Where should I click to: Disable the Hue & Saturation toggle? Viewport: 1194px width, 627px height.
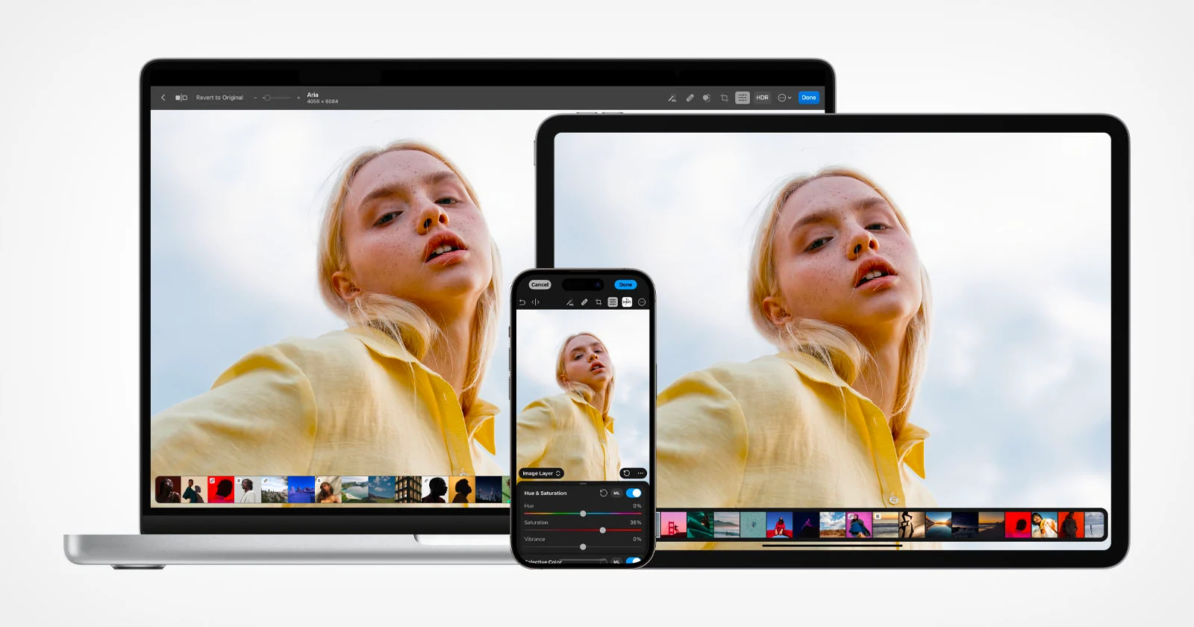[634, 493]
